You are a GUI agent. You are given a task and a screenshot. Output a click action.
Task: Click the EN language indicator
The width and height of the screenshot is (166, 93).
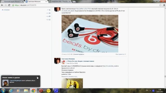[147, 90]
